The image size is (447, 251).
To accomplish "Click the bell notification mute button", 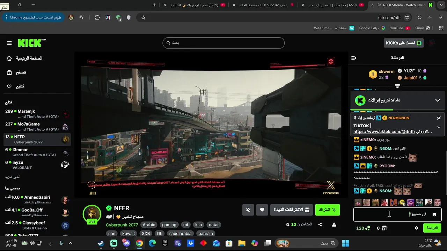I will click(248, 210).
